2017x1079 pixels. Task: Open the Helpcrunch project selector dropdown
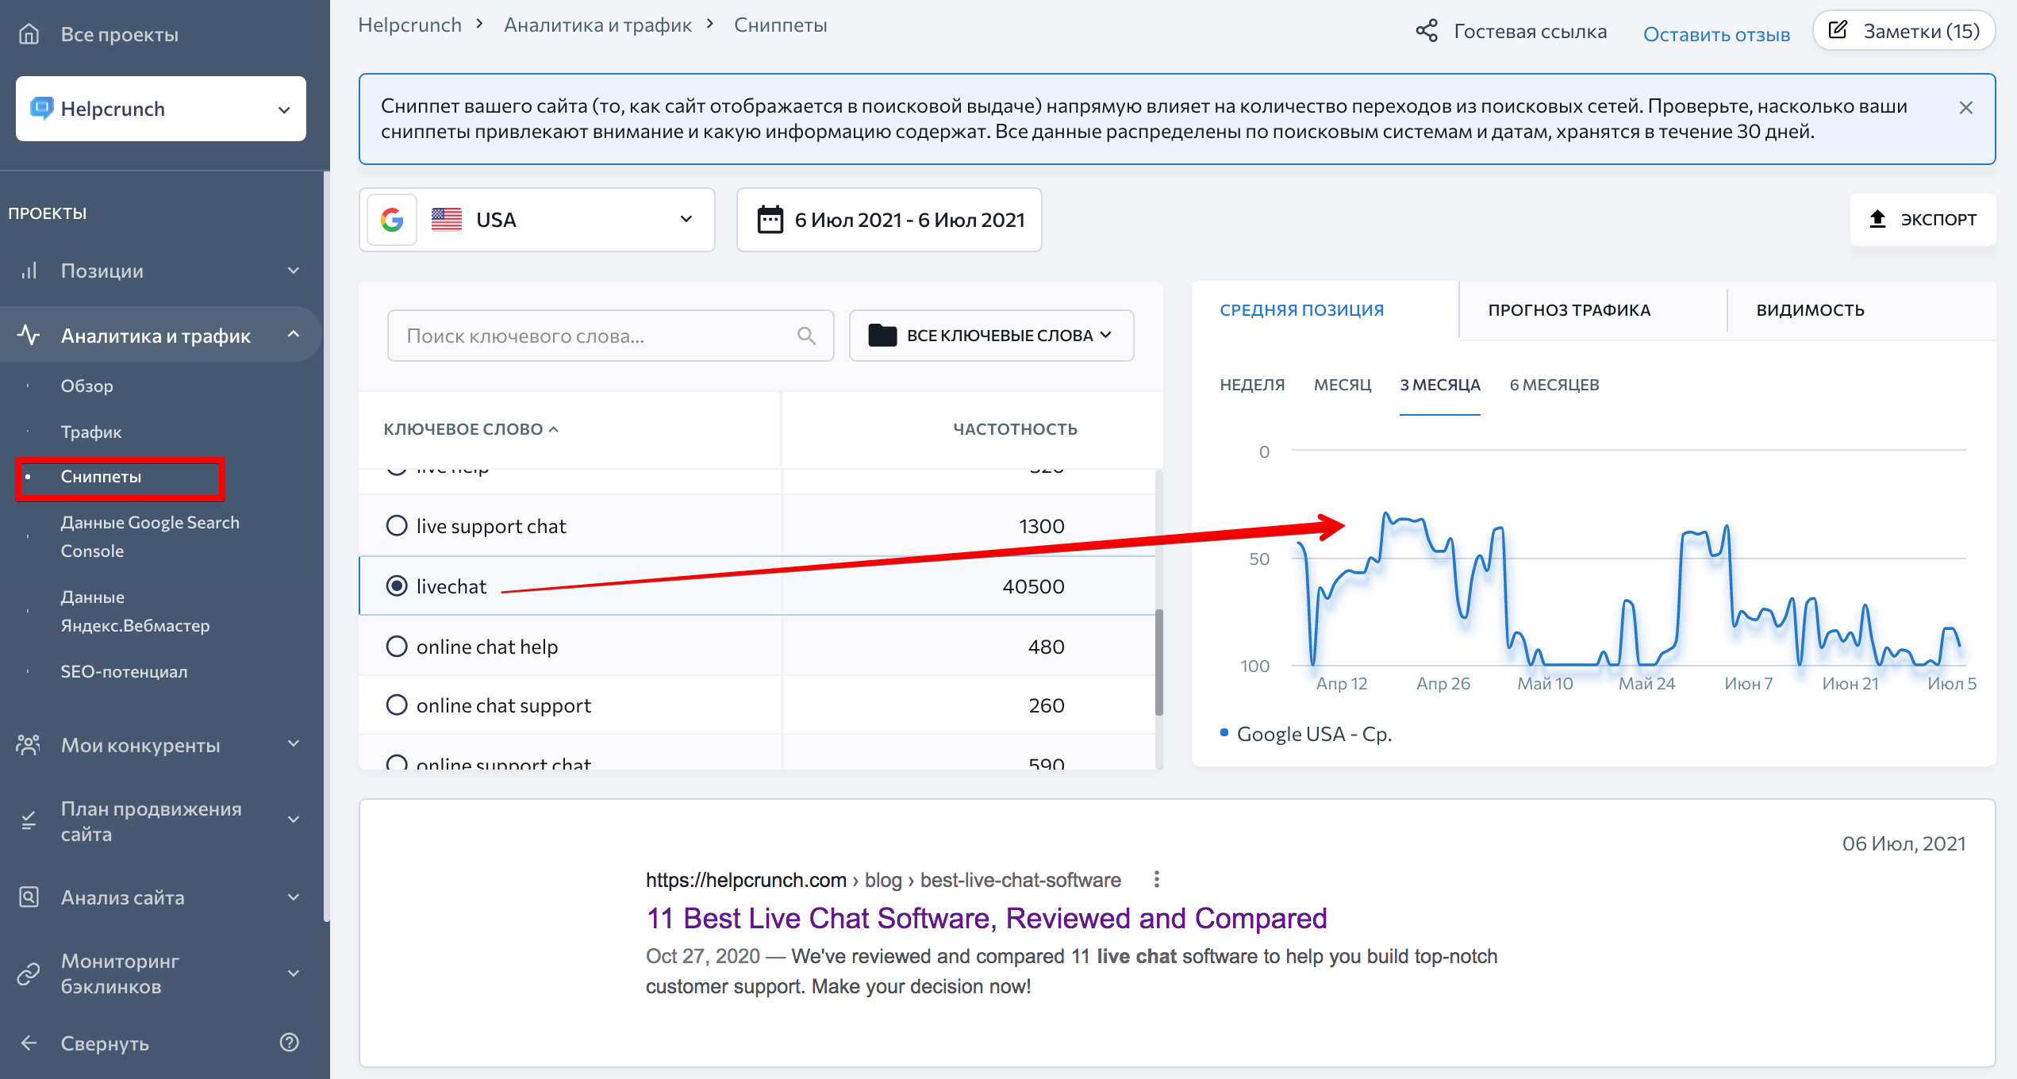tap(161, 109)
